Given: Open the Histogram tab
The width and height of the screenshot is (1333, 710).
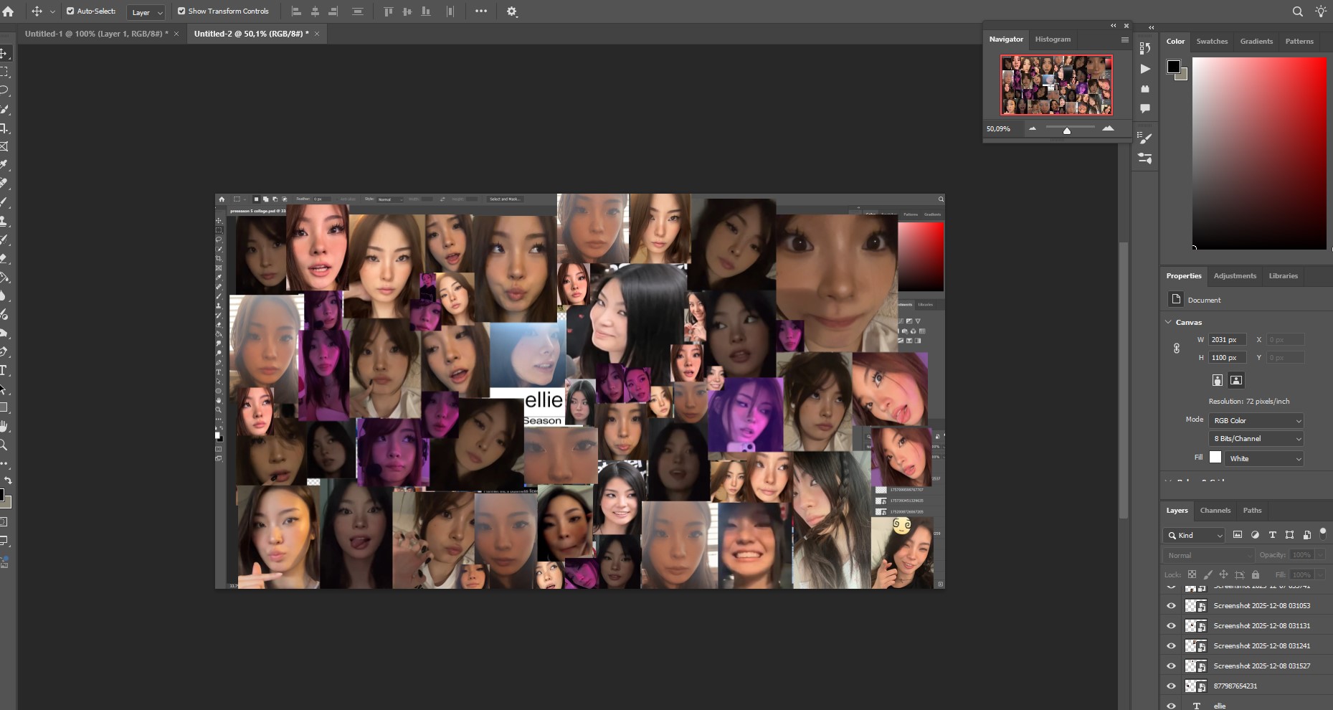Looking at the screenshot, I should point(1053,39).
